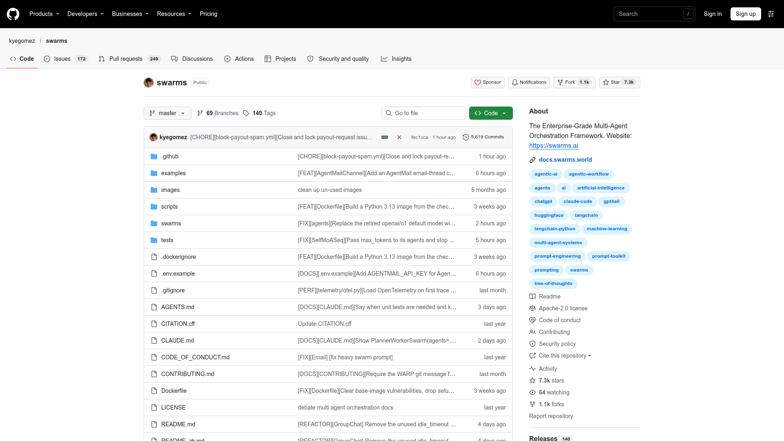Sponsor the repository with heart button
The height and width of the screenshot is (441, 784).
488,82
